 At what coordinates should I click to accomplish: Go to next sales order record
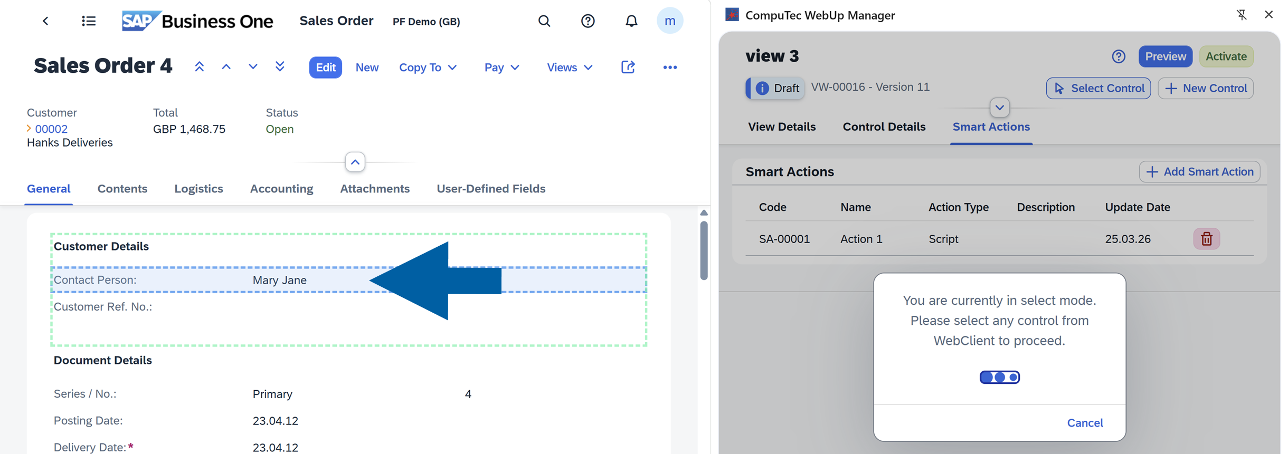(253, 67)
